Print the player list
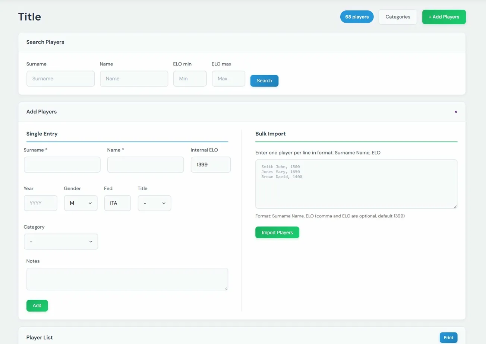Image resolution: width=486 pixels, height=344 pixels. point(448,337)
